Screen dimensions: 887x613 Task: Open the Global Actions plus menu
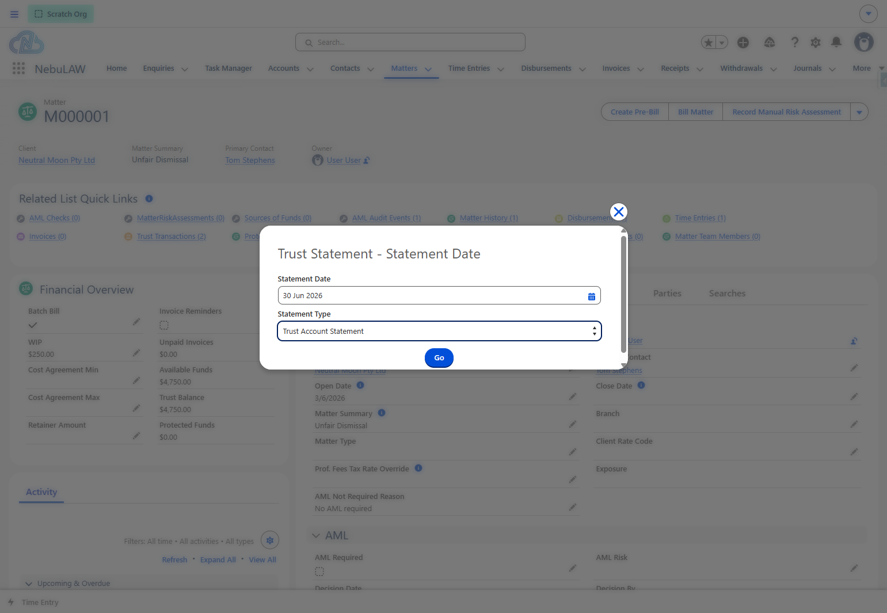(743, 43)
